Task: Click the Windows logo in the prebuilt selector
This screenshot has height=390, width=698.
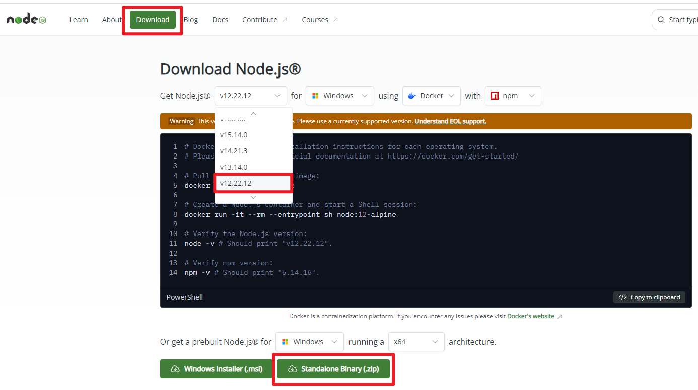Action: point(285,342)
